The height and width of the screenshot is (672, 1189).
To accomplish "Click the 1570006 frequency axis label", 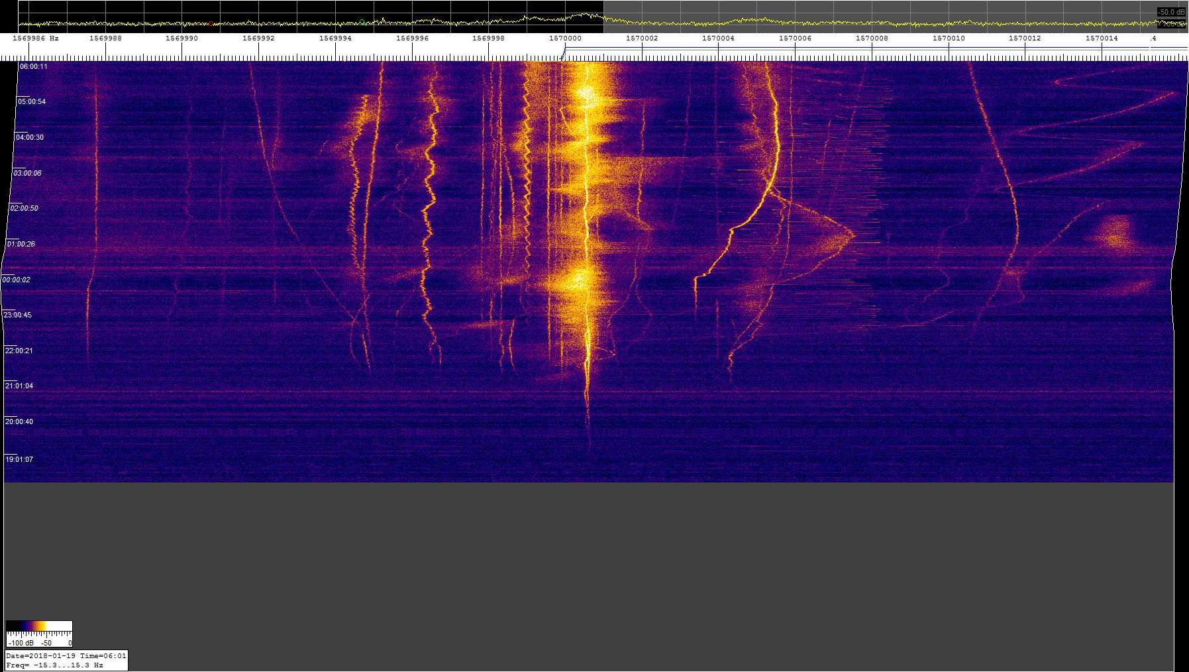I will (x=795, y=38).
